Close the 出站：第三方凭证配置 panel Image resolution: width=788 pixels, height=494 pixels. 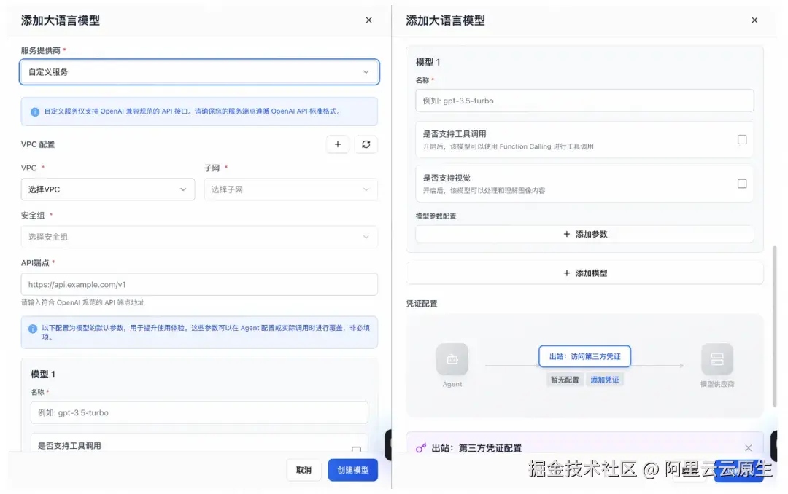[748, 448]
